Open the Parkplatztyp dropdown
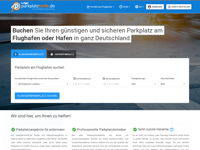Screen dimensions: 200x150 click(x=143, y=84)
